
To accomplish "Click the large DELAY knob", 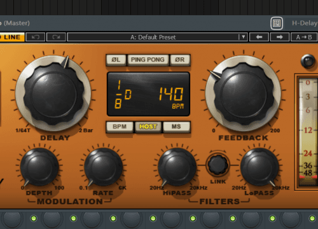I will coord(53,94).
